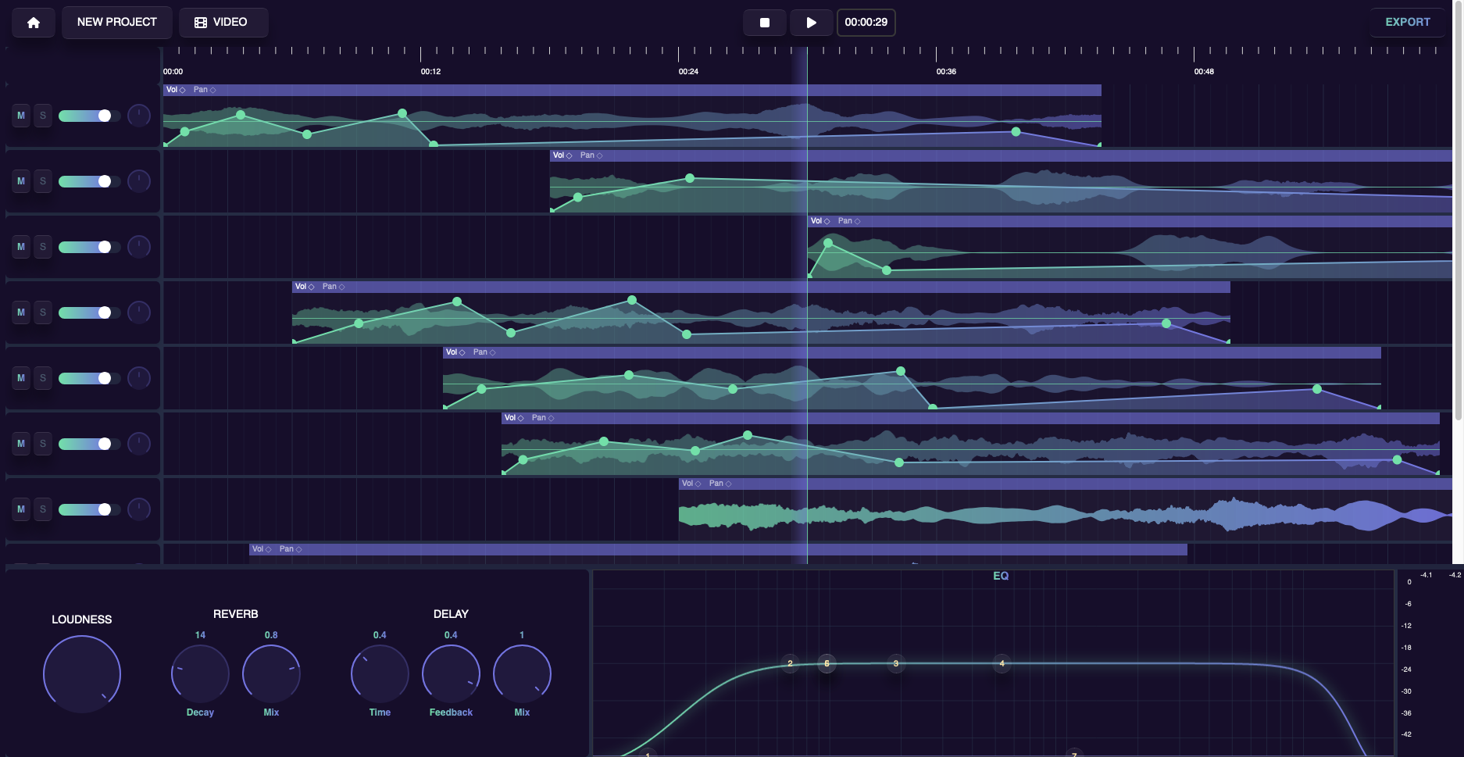Click the 00:00:29 timecode field

click(x=866, y=23)
